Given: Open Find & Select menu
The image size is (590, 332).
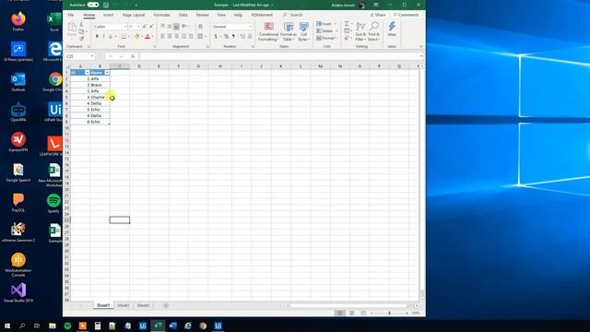Looking at the screenshot, I should pos(373,31).
